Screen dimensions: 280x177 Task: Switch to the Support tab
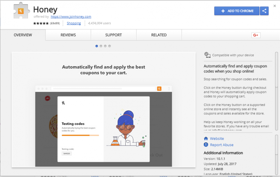pos(113,35)
